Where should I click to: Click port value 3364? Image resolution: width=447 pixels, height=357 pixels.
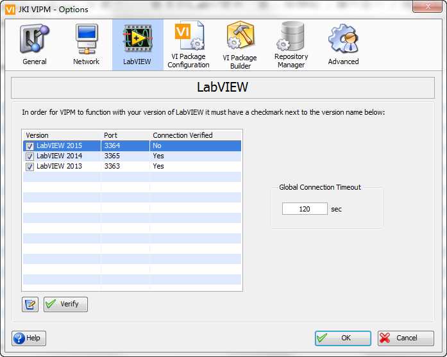click(x=112, y=145)
